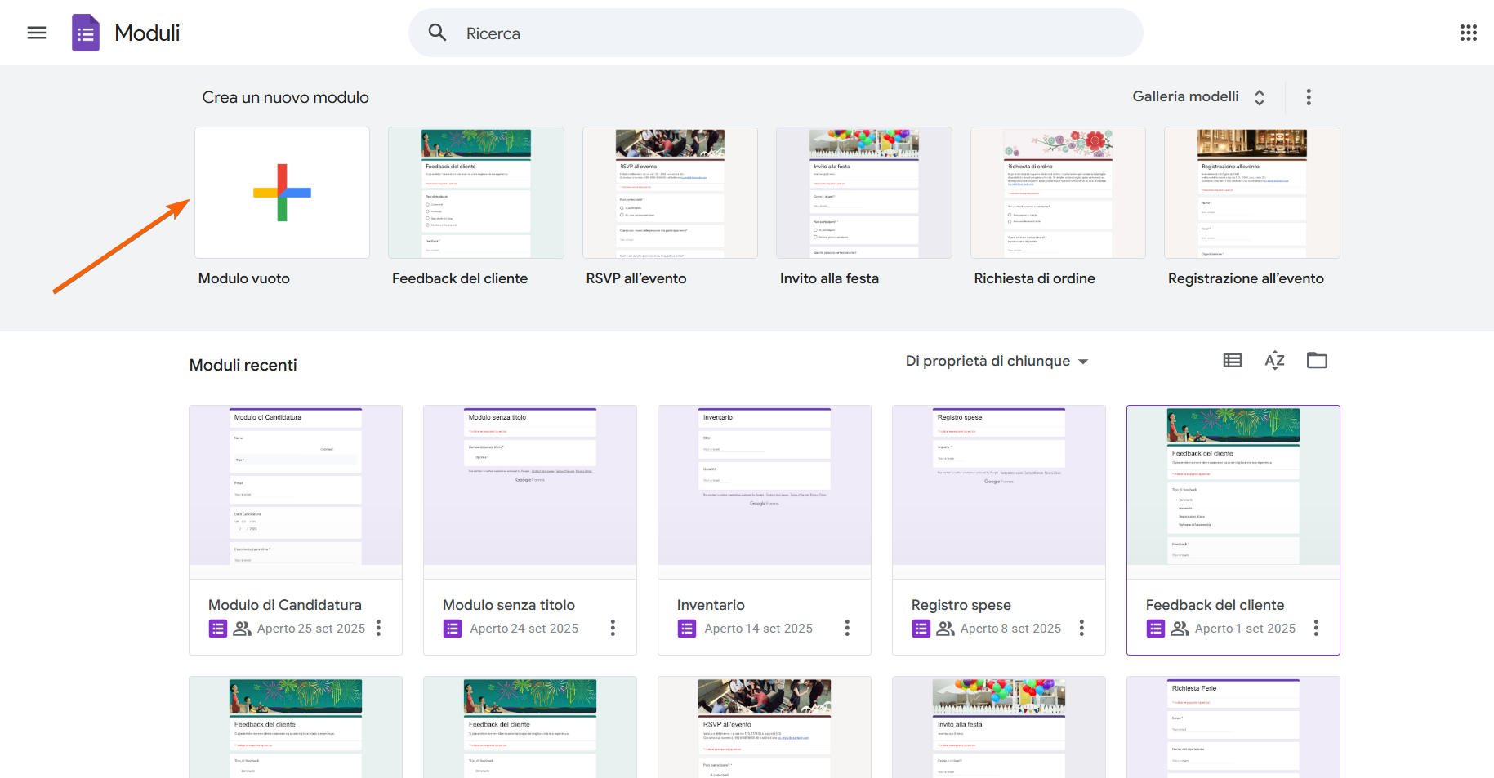The width and height of the screenshot is (1494, 778).
Task: Open the Google Forms home logo
Action: tap(85, 33)
